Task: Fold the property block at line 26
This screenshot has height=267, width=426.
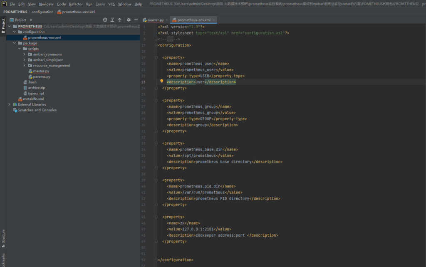Action: click(x=156, y=101)
